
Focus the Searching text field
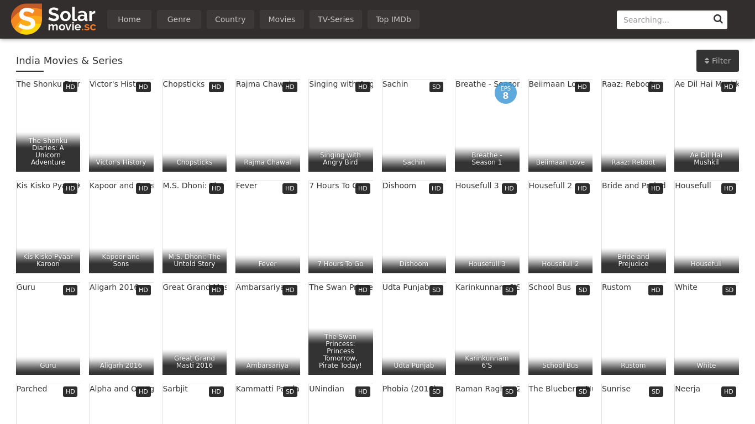[663, 20]
